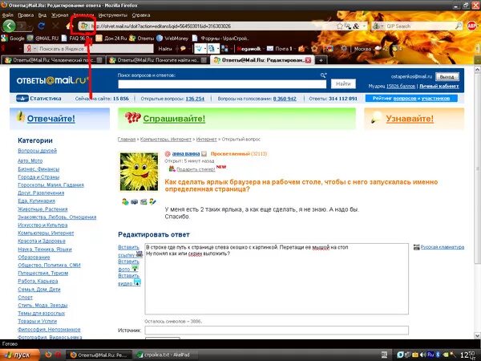
Task: Click the Спрашивайте! heading link
Action: [x=174, y=119]
